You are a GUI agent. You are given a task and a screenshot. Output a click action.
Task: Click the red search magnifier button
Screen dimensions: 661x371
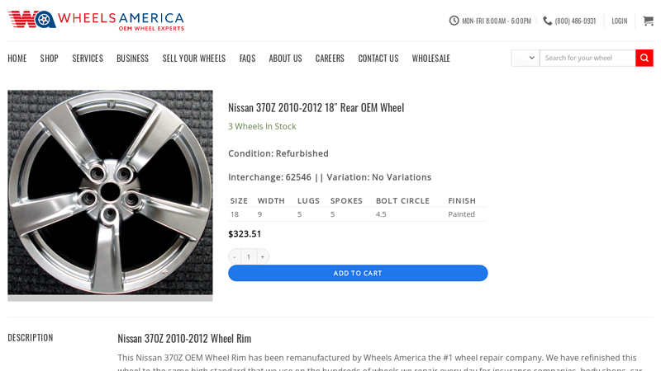pos(644,58)
